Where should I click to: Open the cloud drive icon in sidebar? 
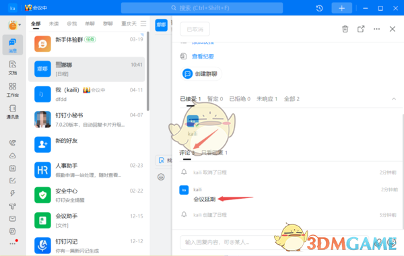12,156
